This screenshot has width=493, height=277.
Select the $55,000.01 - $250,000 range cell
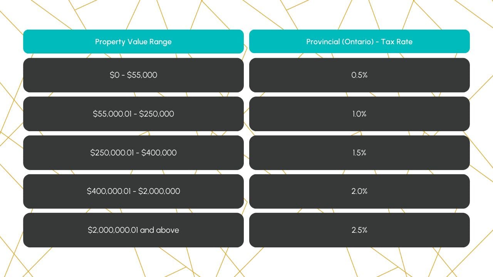coord(133,114)
